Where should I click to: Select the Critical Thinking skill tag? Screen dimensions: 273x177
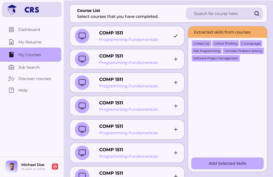click(225, 44)
